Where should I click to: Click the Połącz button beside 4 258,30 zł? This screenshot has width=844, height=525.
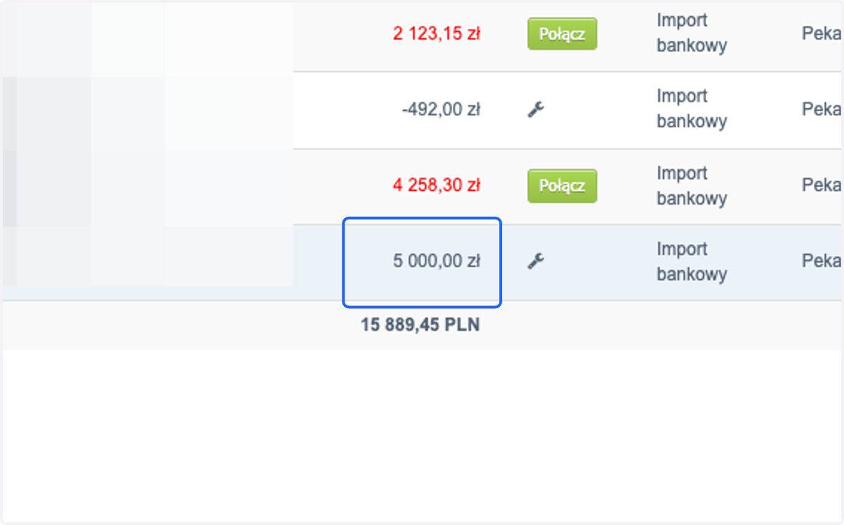click(562, 186)
